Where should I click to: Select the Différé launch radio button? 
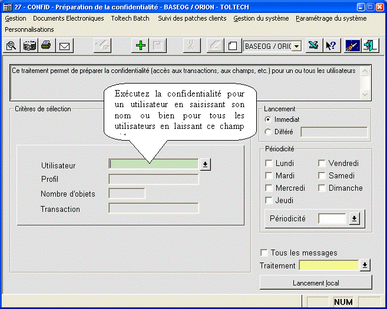point(268,132)
